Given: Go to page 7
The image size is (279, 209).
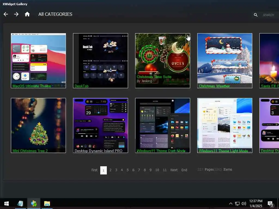Looking at the screenshot, I should point(139,170).
